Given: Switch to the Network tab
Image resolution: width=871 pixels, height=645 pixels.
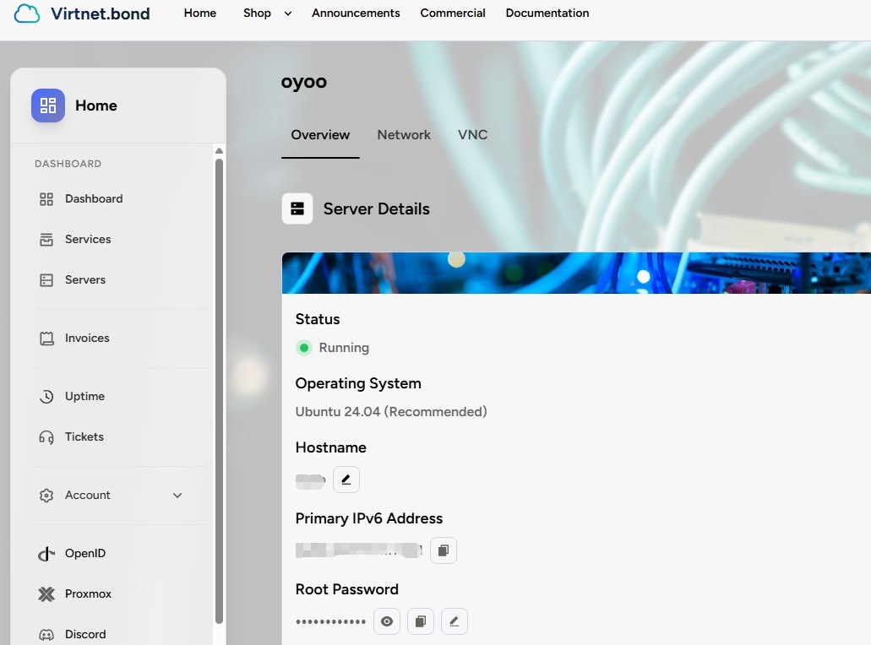Looking at the screenshot, I should [404, 135].
